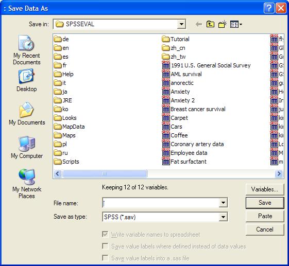289x266 pixels.
Task: Click the file list scroll right arrow
Action: 279,173
